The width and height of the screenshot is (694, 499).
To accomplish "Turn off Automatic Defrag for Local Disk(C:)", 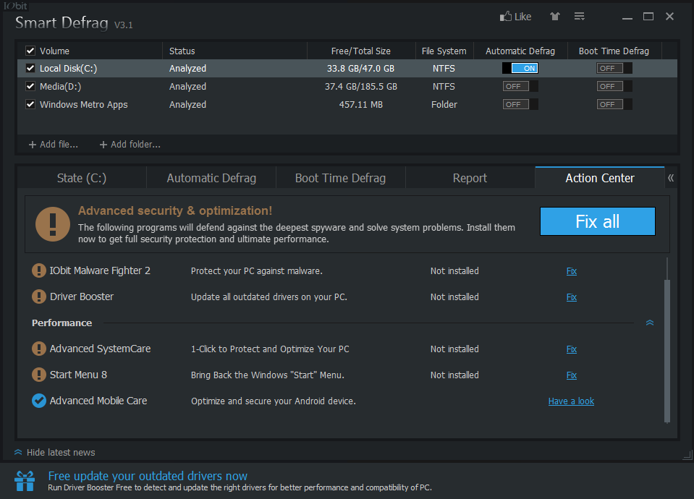I will point(520,69).
